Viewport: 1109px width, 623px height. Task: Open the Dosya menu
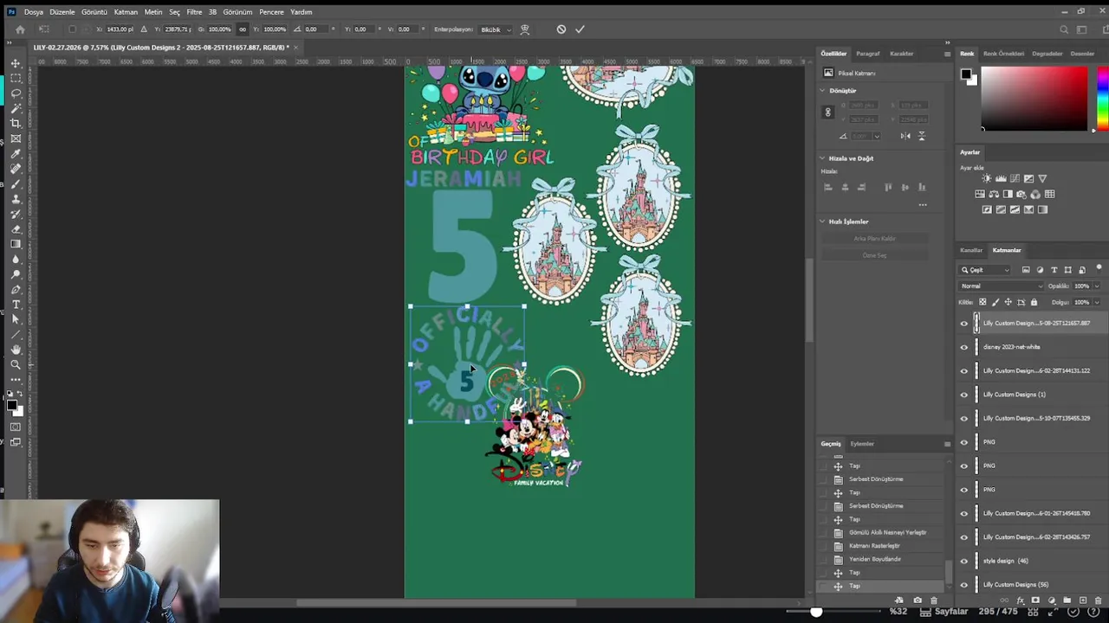(34, 12)
